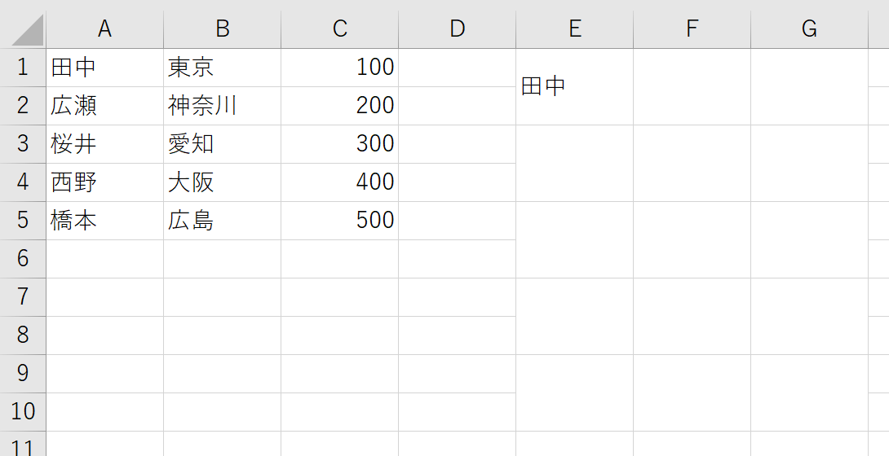The height and width of the screenshot is (456, 889).
Task: Click the select-all corner triangle
Action: click(29, 31)
